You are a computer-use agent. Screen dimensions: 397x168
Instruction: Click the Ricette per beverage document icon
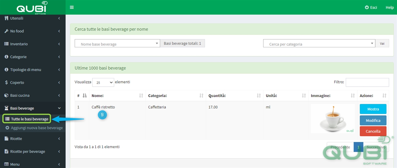[7, 152]
